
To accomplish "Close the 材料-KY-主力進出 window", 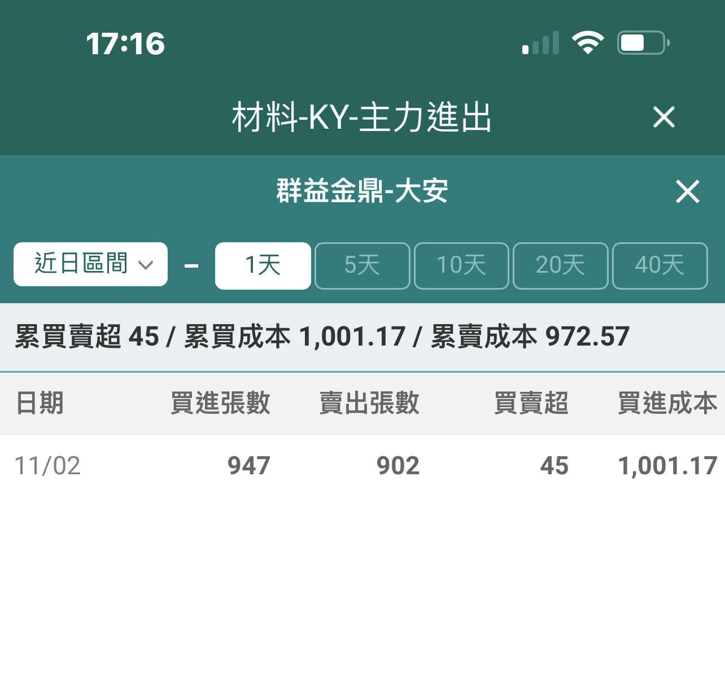I will point(664,117).
